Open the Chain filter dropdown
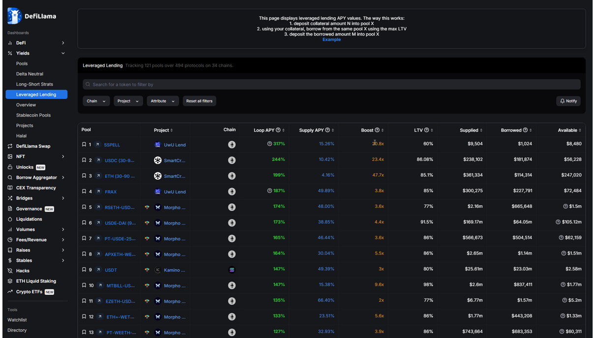 coord(96,101)
